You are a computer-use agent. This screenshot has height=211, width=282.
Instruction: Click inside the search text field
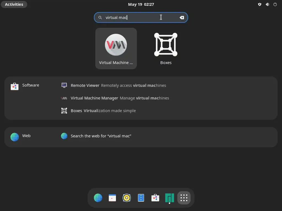(x=141, y=18)
